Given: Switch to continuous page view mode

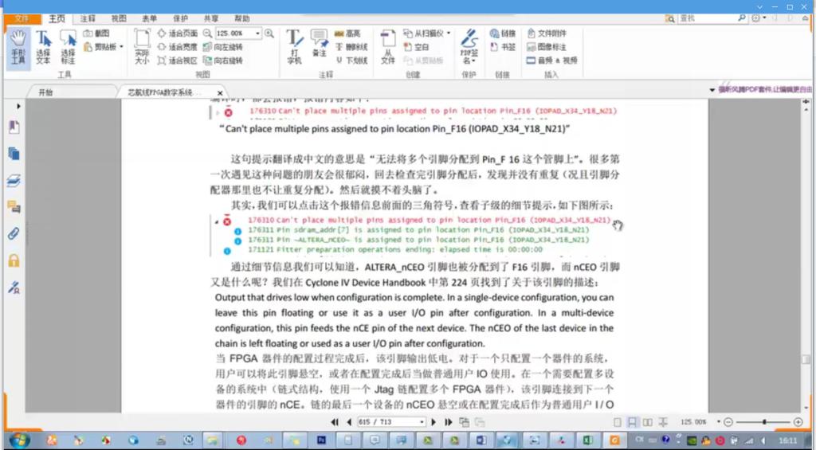Looking at the screenshot, I should pyautogui.click(x=632, y=422).
